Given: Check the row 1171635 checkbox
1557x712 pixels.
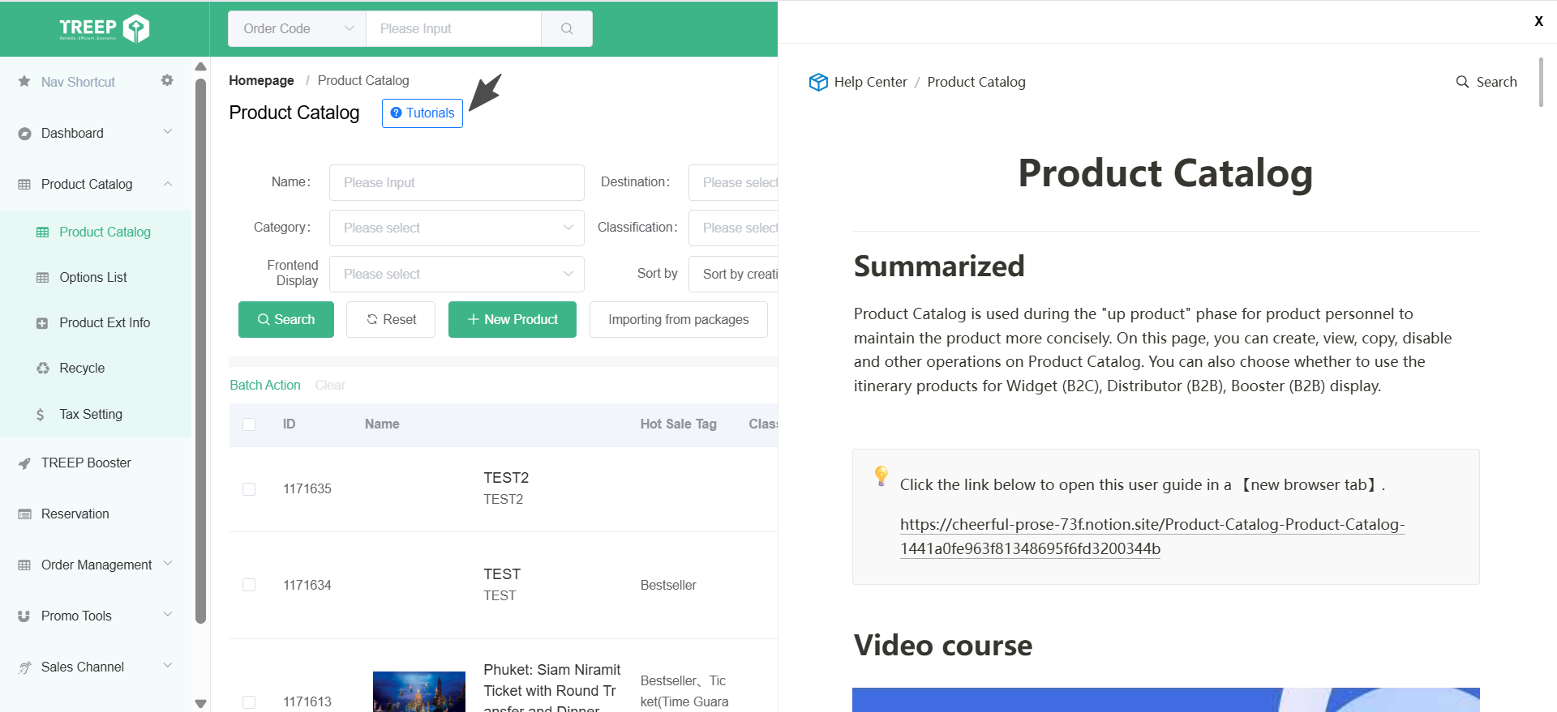Looking at the screenshot, I should pos(249,489).
